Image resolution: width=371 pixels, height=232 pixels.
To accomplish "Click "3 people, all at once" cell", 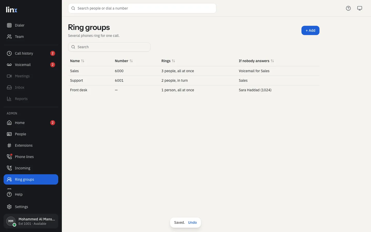I will click(x=178, y=71).
